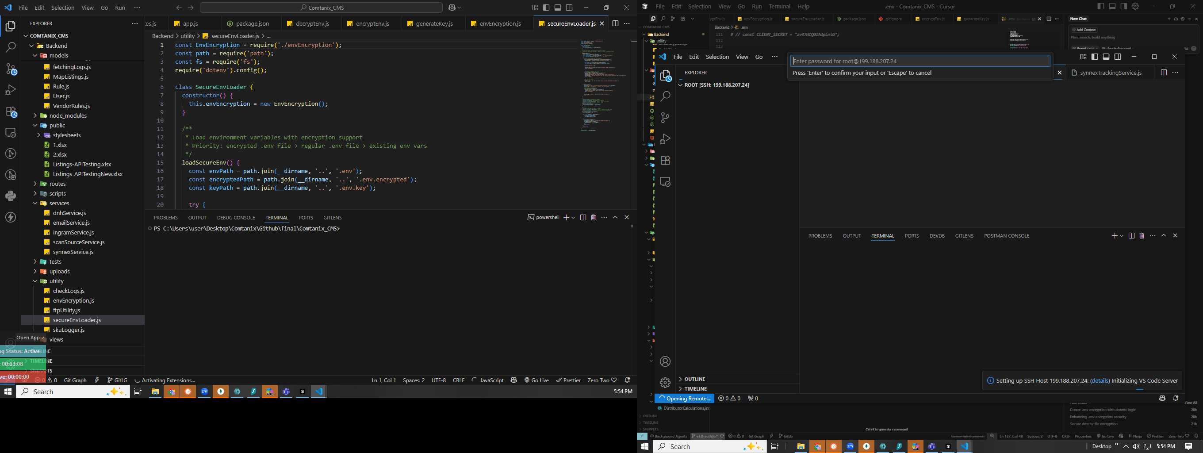The height and width of the screenshot is (453, 1203).
Task: Switch to envEncryption.js tab in left editor
Action: 500,23
